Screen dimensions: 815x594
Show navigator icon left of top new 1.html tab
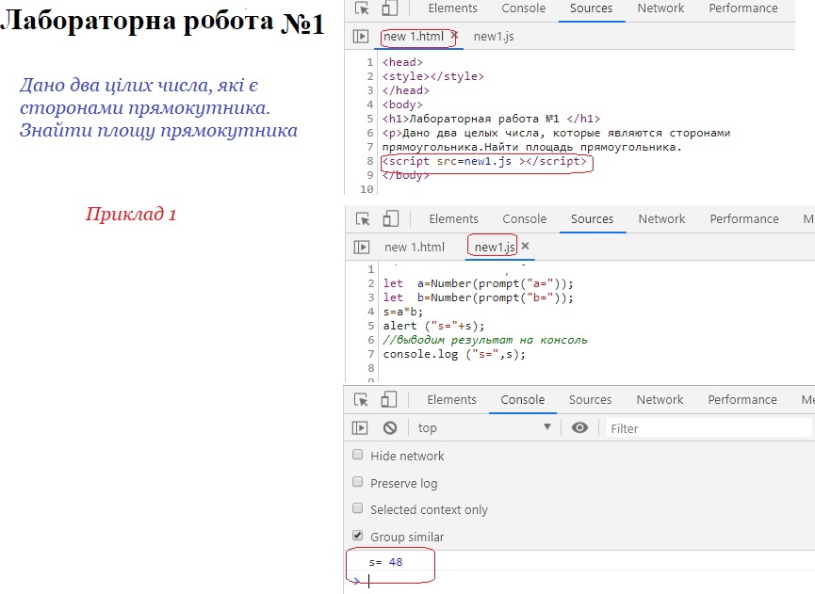(360, 37)
